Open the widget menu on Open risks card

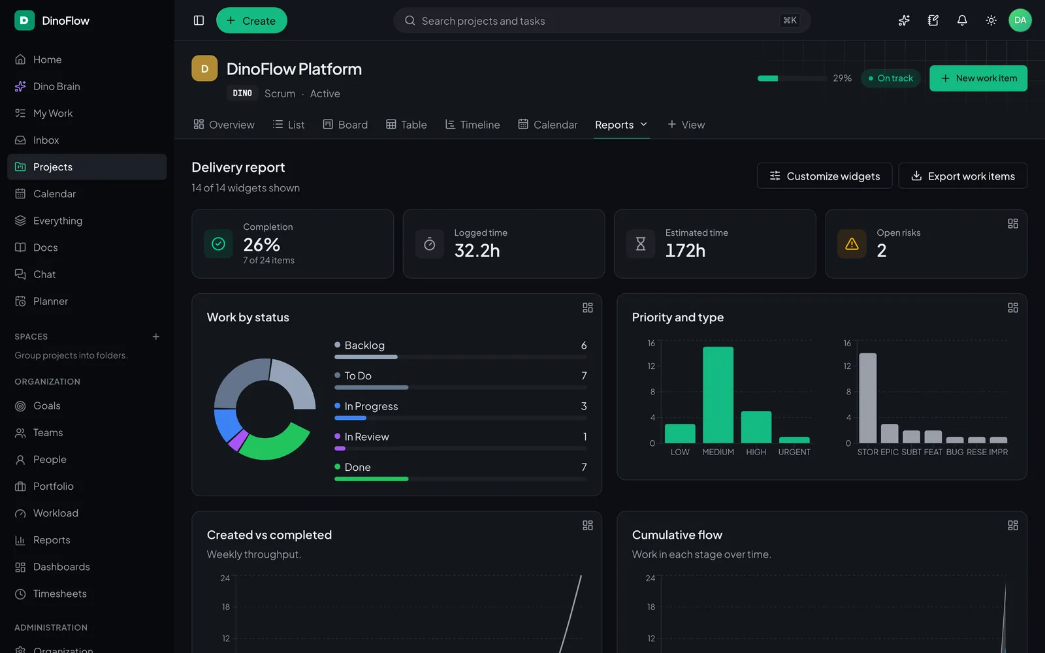[1013, 223]
